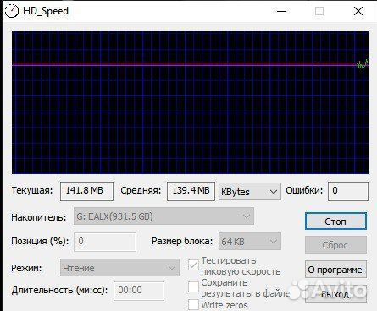Enable Сохранить результаты в файле checkbox
Image resolution: width=377 pixels, height=311 pixels.
pos(193,286)
